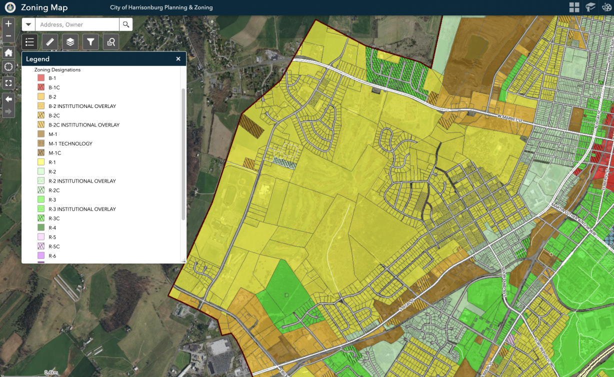614x377 pixels.
Task: Click the B-1 red color swatch
Action: coord(41,78)
